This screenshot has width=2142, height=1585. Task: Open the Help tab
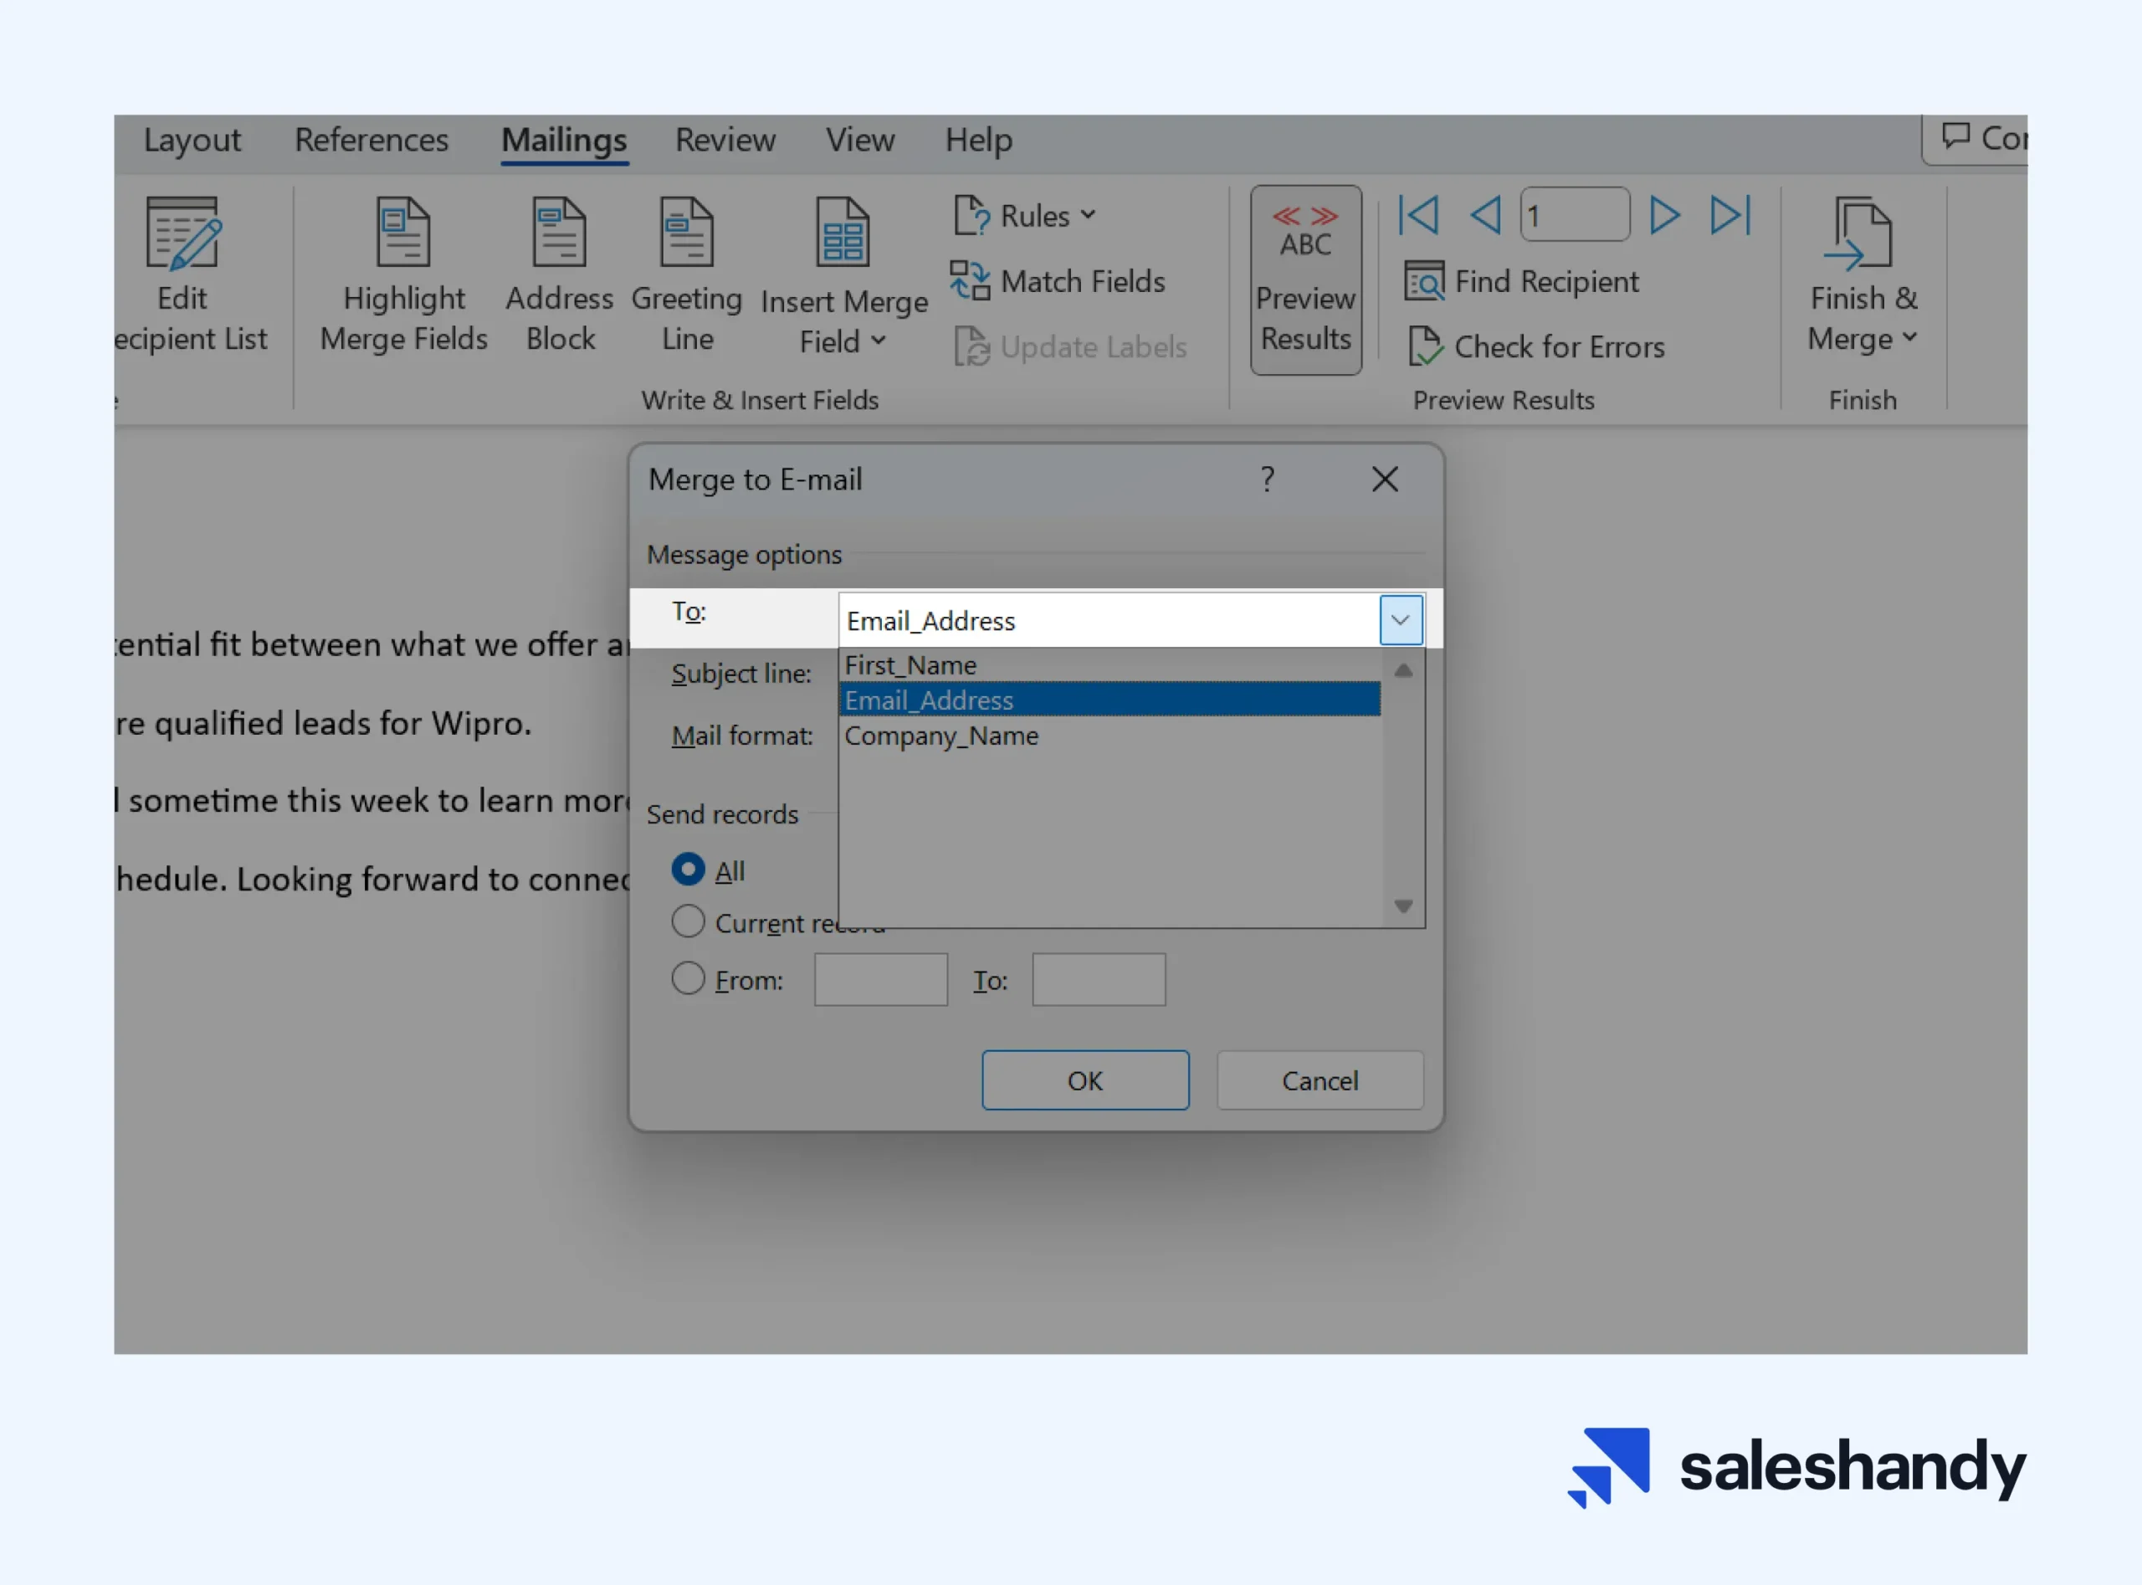pos(978,140)
